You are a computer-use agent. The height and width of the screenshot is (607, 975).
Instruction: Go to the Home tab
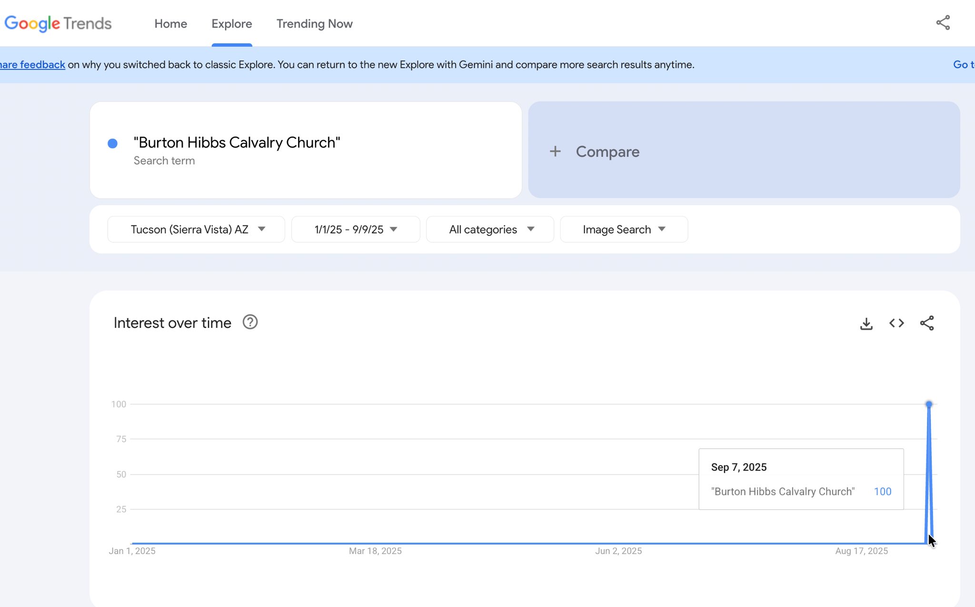pyautogui.click(x=170, y=24)
